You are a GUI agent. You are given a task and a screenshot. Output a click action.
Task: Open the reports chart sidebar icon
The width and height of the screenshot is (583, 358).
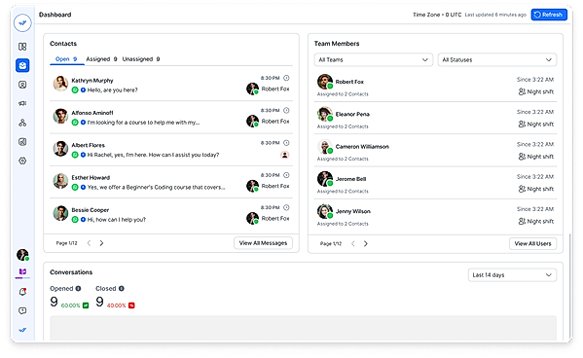tap(22, 142)
